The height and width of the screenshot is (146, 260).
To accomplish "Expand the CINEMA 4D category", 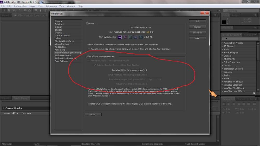I will [222, 59].
